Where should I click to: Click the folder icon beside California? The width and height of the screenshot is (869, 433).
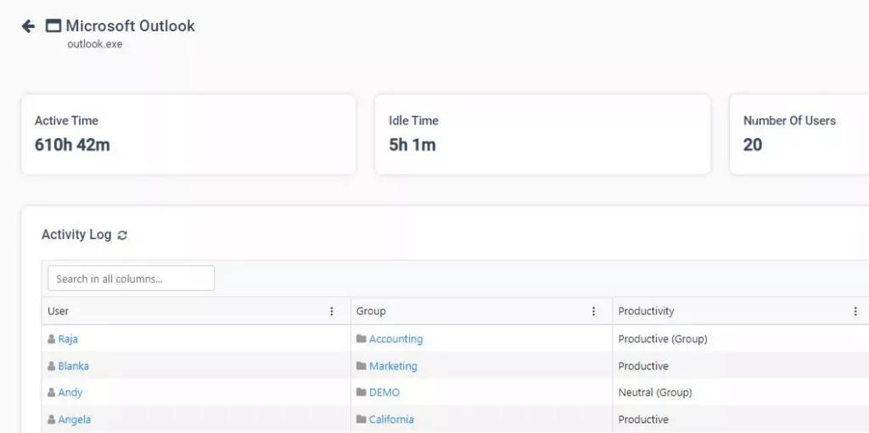click(362, 419)
